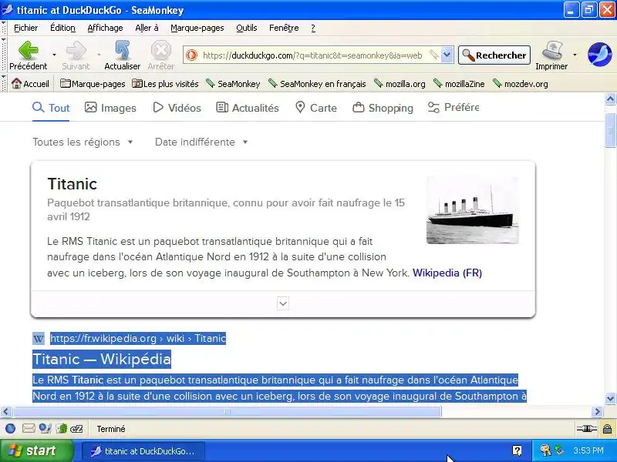Click the Titanic ship thumbnail
The width and height of the screenshot is (617, 462).
click(473, 210)
